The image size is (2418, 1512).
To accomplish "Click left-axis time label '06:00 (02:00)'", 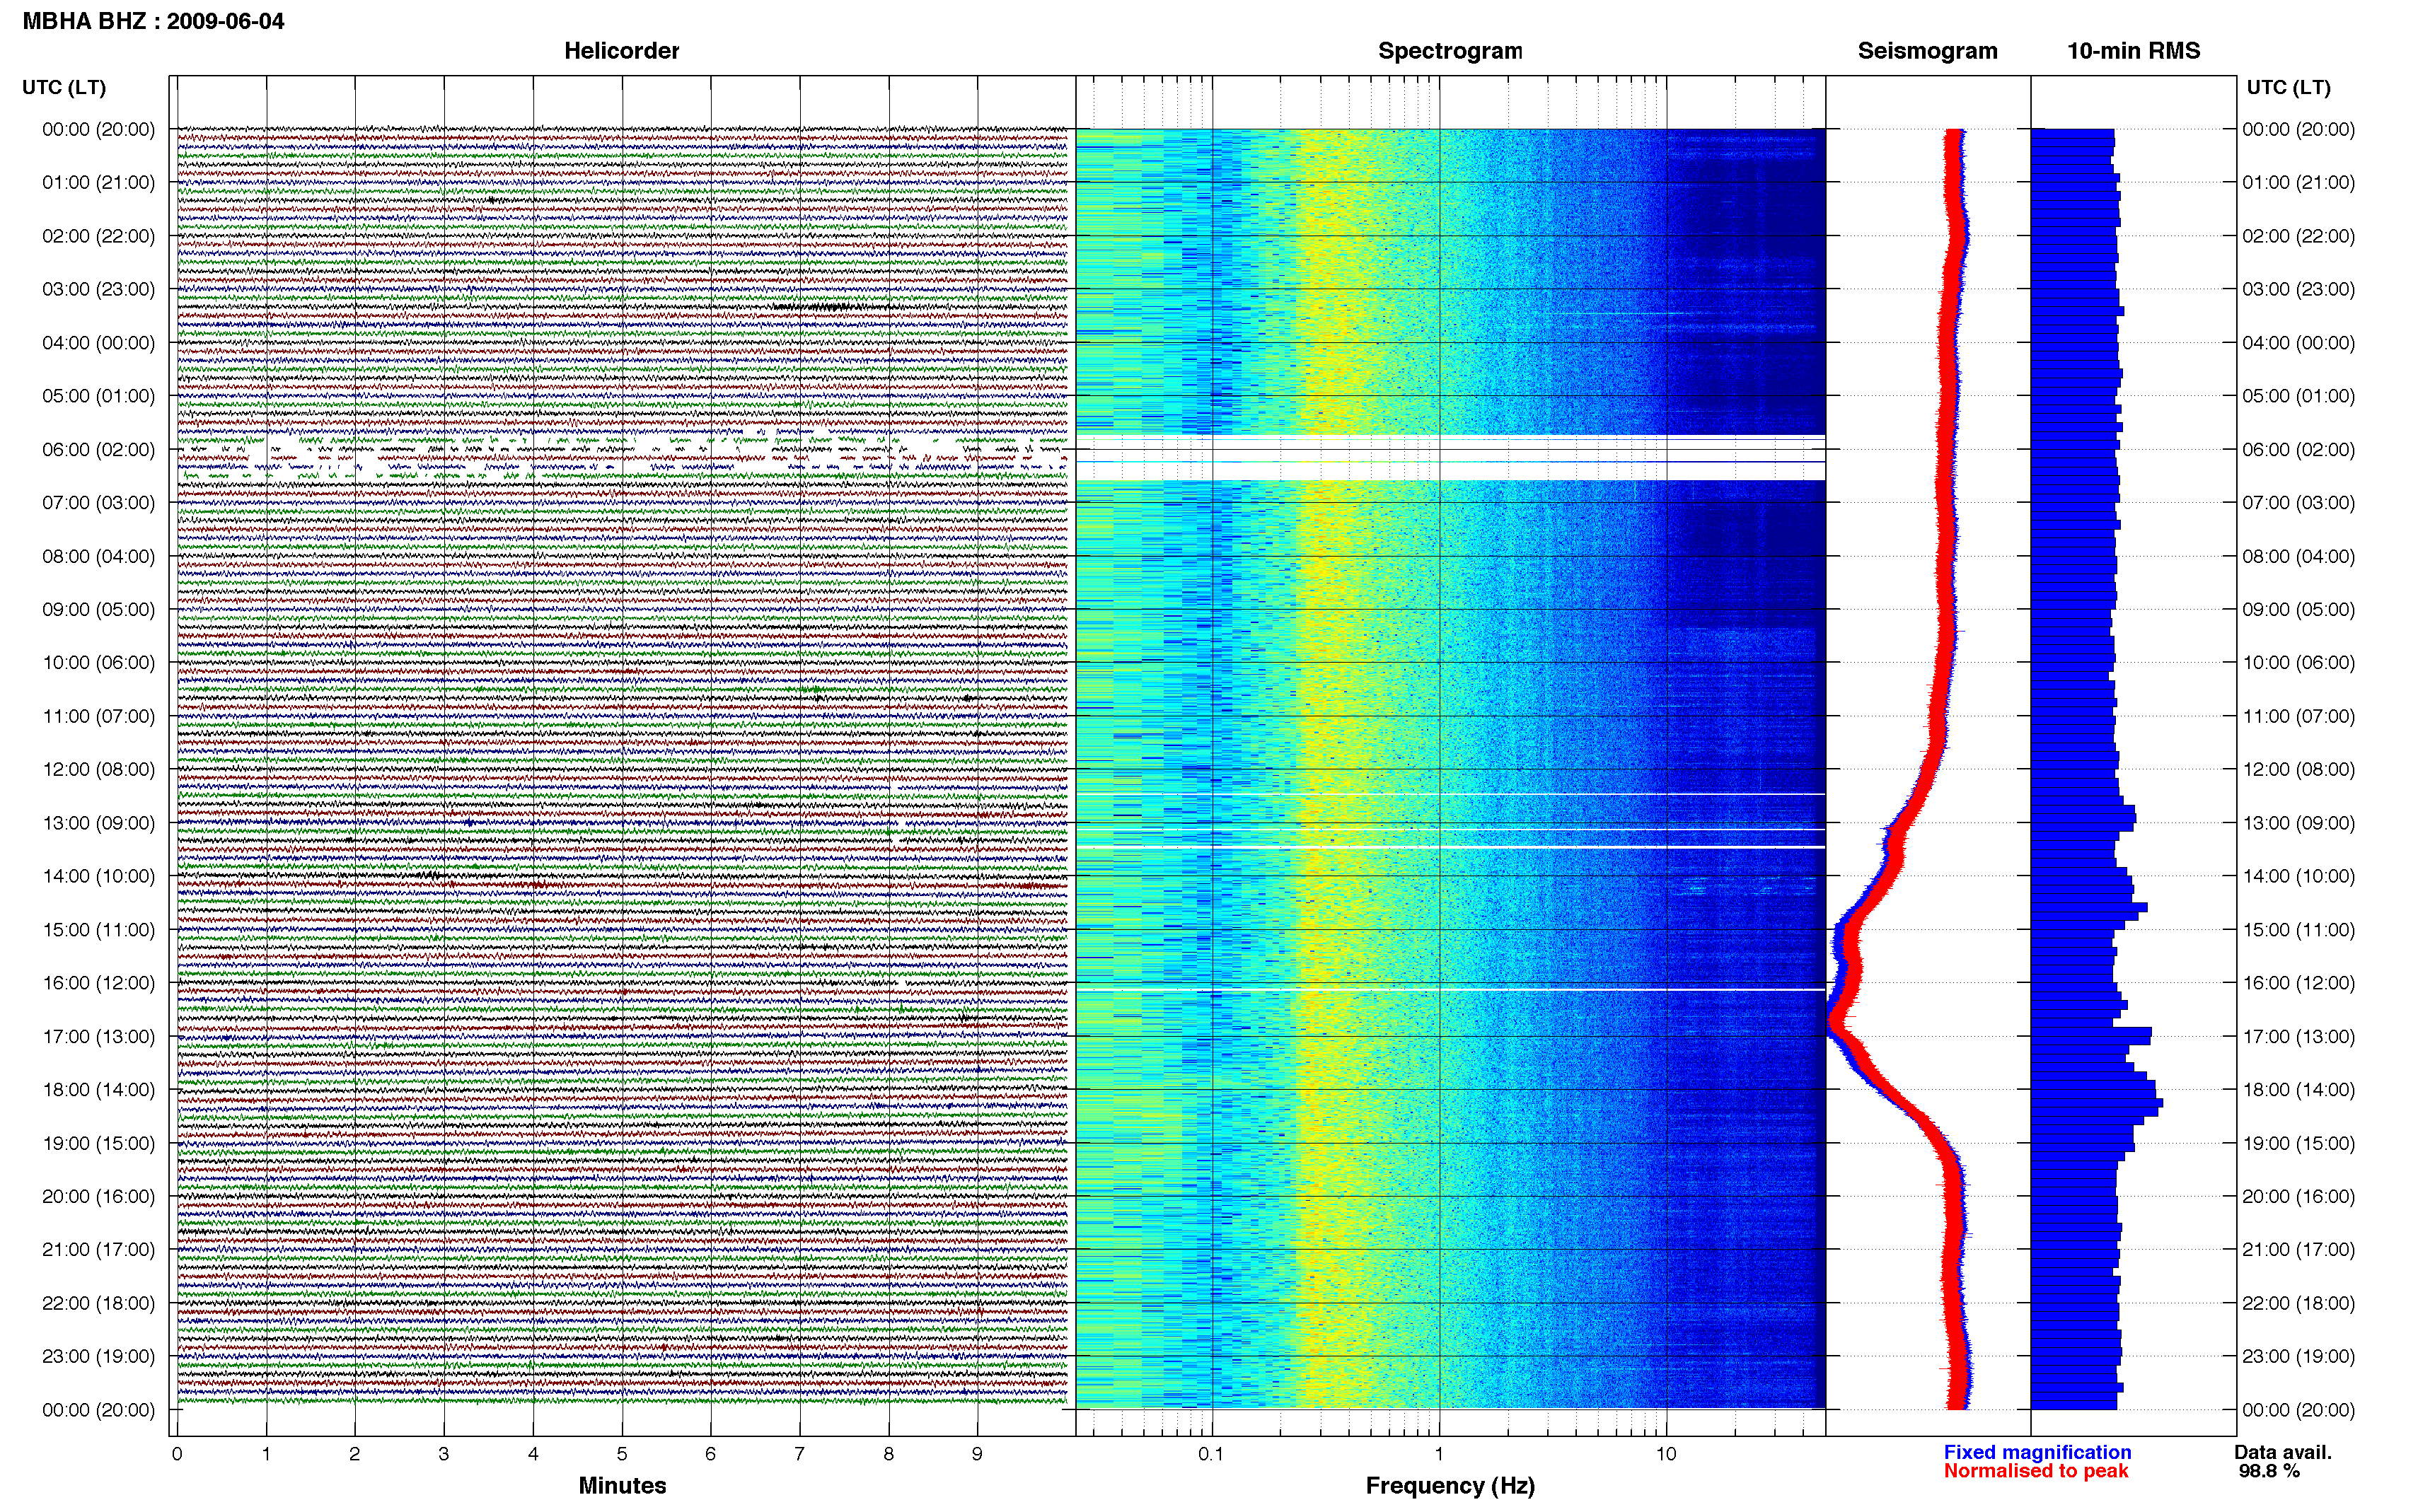I will click(99, 450).
